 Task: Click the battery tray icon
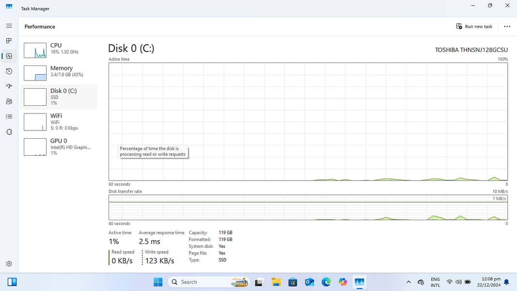468,282
